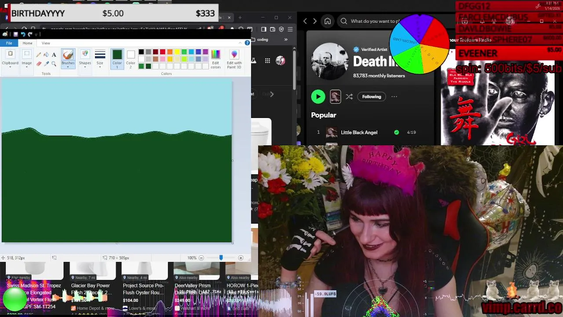The height and width of the screenshot is (317, 563).
Task: Open the Spotify artist's more options ellipsis
Action: point(394,97)
